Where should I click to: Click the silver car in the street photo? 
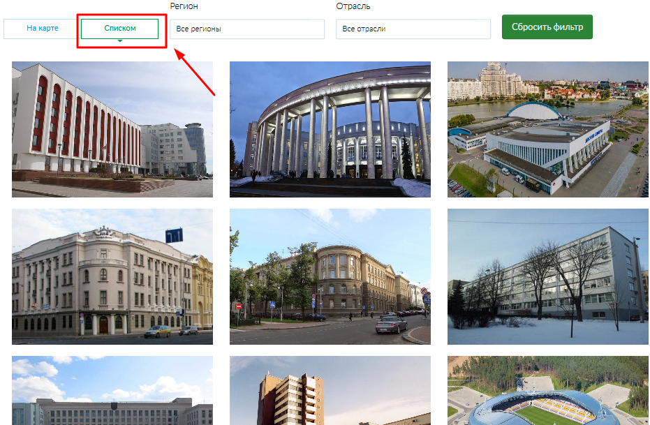(x=391, y=325)
